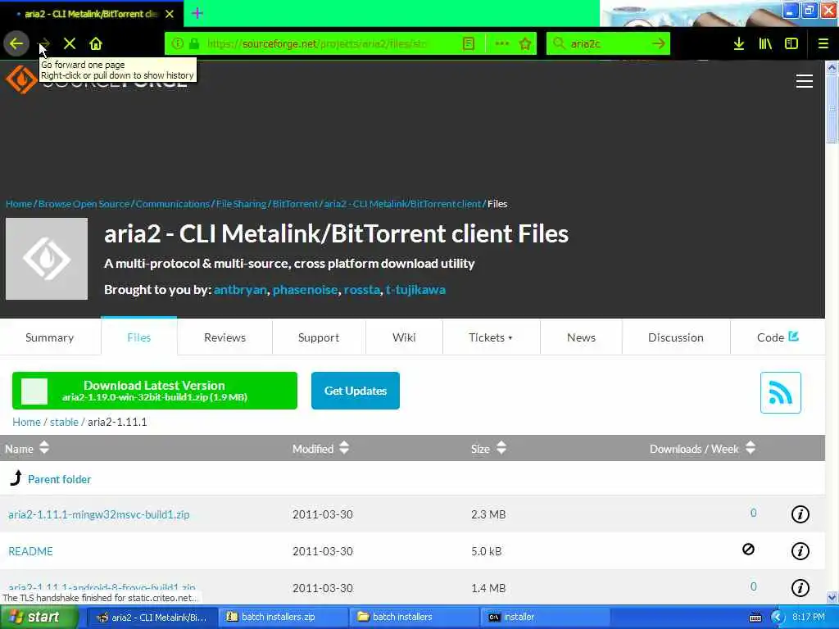
Task: Switch to the Summary tab
Action: point(50,337)
